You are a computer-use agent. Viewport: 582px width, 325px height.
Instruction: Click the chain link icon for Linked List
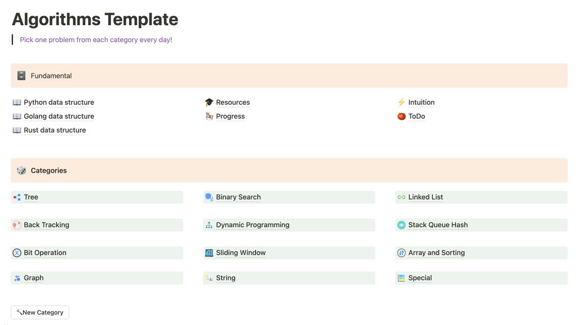(x=401, y=197)
